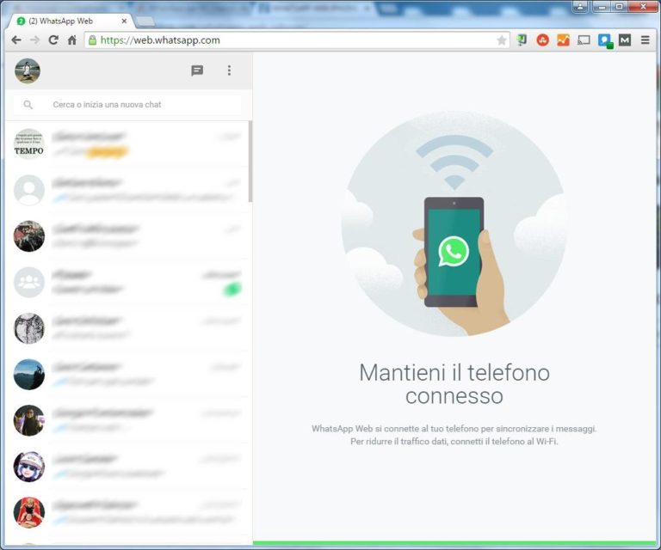Viewport: 661px width, 550px height.
Task: Open the Evernote clipper extension icon
Action: pyautogui.click(x=522, y=40)
